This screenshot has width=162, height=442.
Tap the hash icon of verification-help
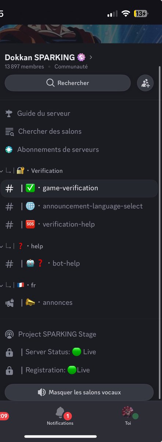pos(9,224)
